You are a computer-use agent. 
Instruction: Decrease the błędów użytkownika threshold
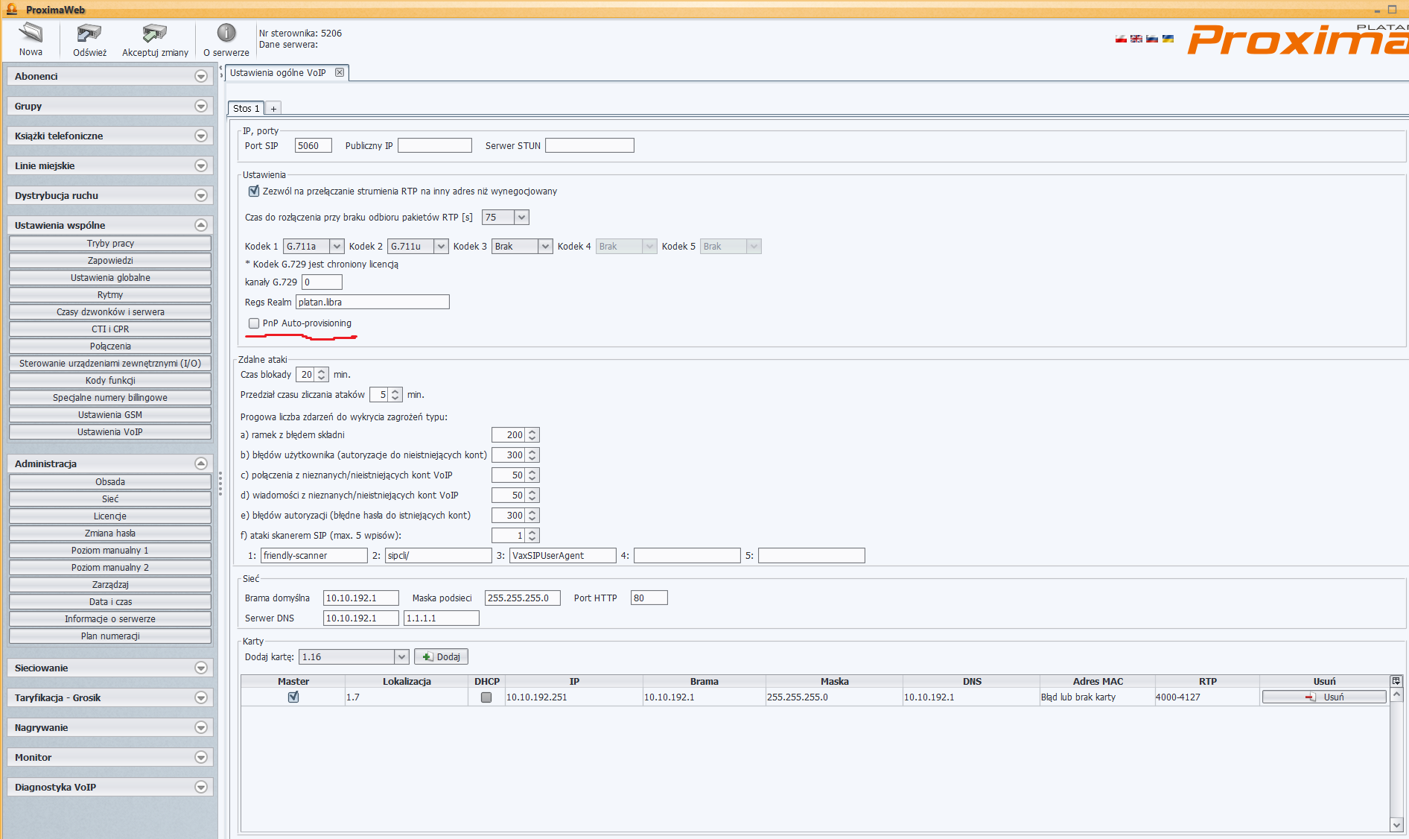[x=532, y=458]
